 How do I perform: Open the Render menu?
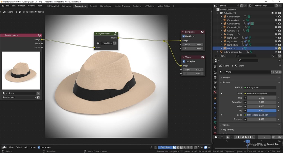click(21, 6)
